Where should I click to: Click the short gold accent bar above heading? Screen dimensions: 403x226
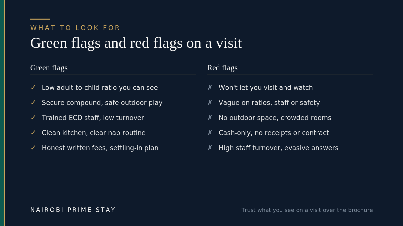pos(40,19)
